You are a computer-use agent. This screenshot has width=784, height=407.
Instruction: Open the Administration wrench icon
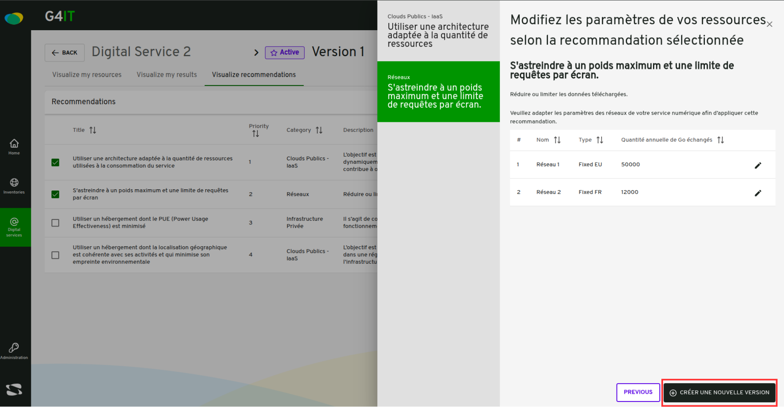tap(14, 351)
